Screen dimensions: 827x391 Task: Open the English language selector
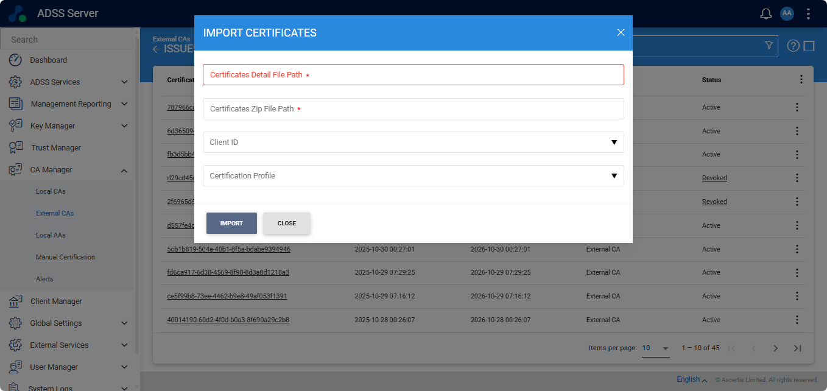pyautogui.click(x=692, y=379)
